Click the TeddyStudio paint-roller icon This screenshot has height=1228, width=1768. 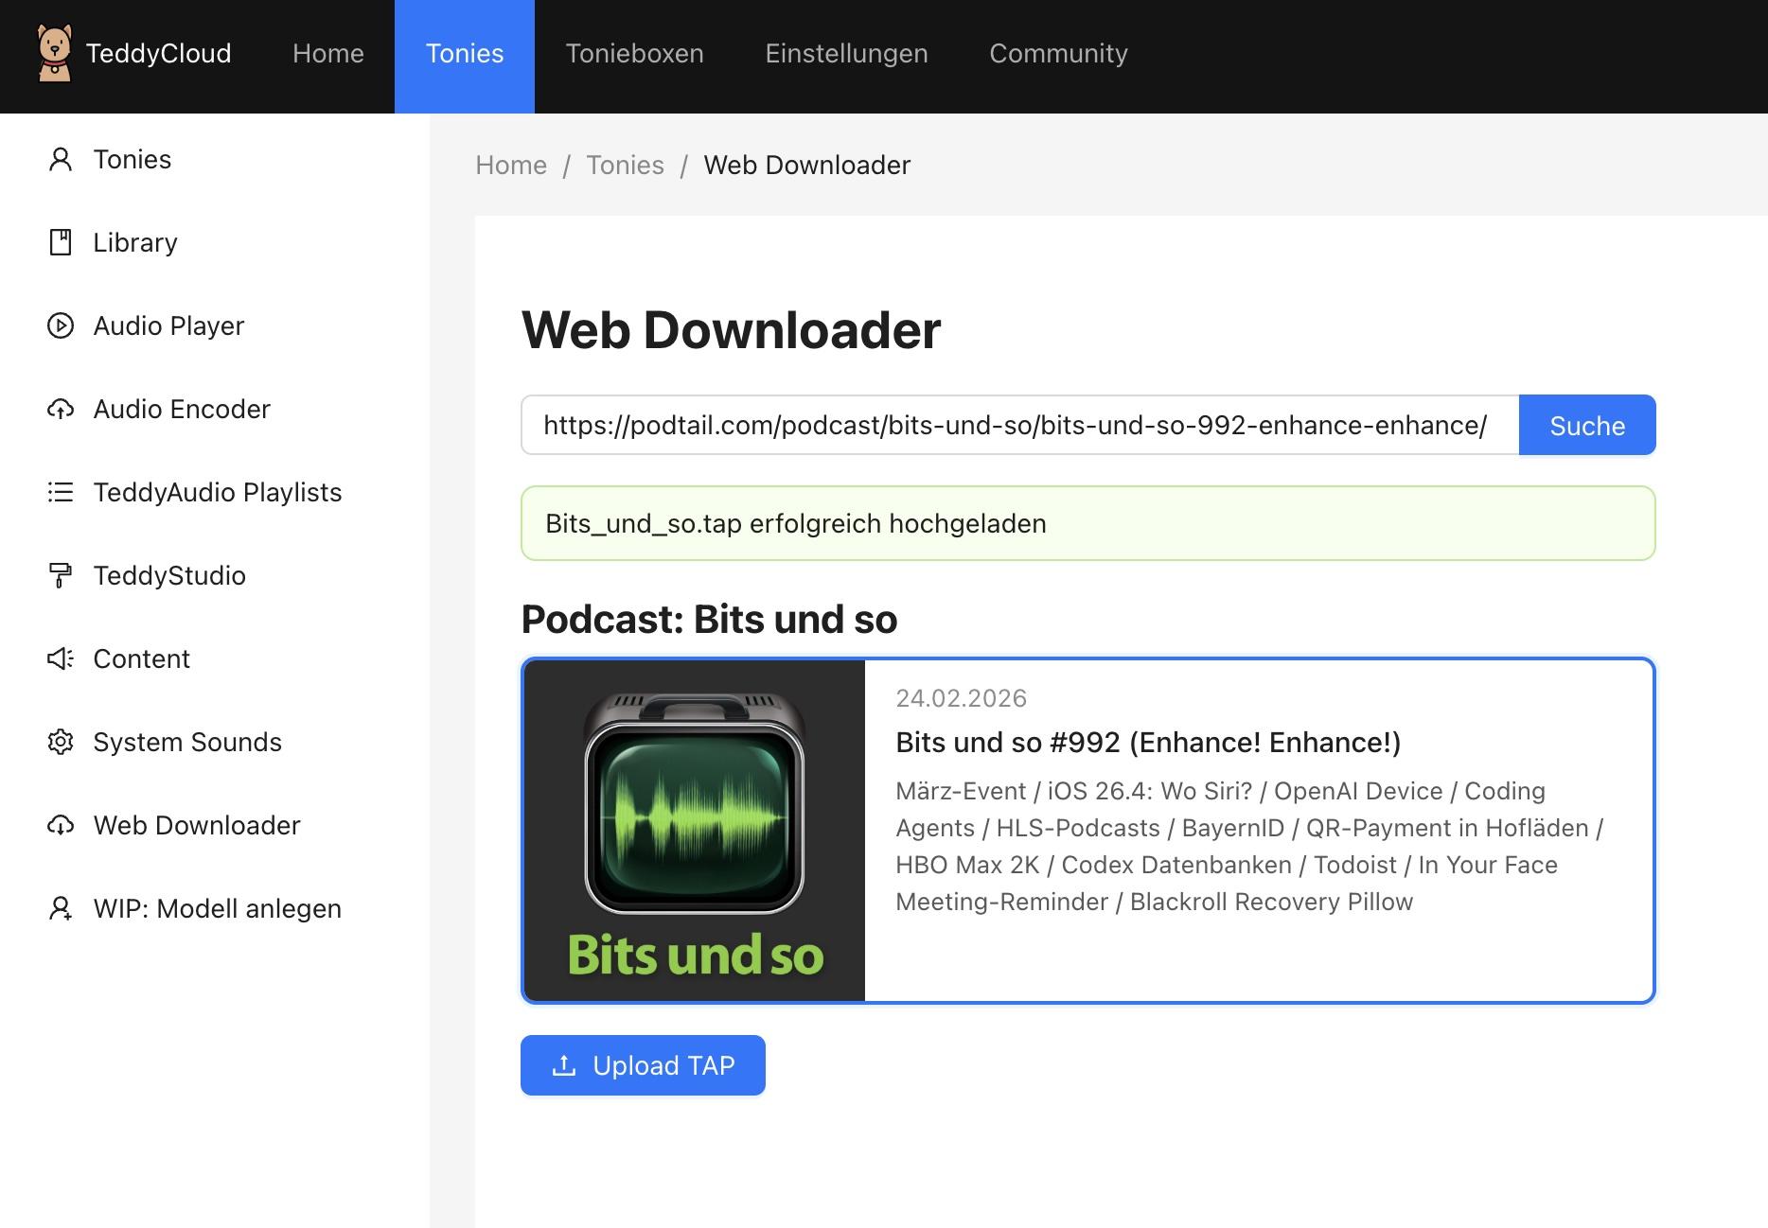(x=61, y=575)
